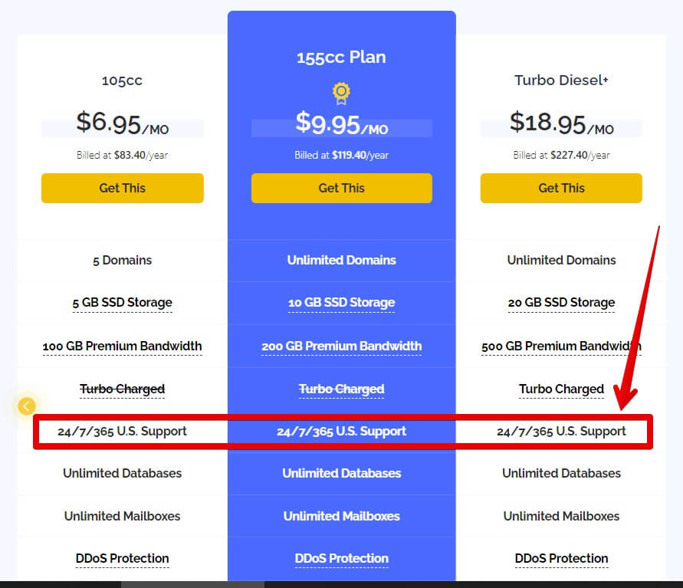The width and height of the screenshot is (683, 588).
Task: Click the horizontal scrollbar thumb at bottom
Action: click(192, 584)
